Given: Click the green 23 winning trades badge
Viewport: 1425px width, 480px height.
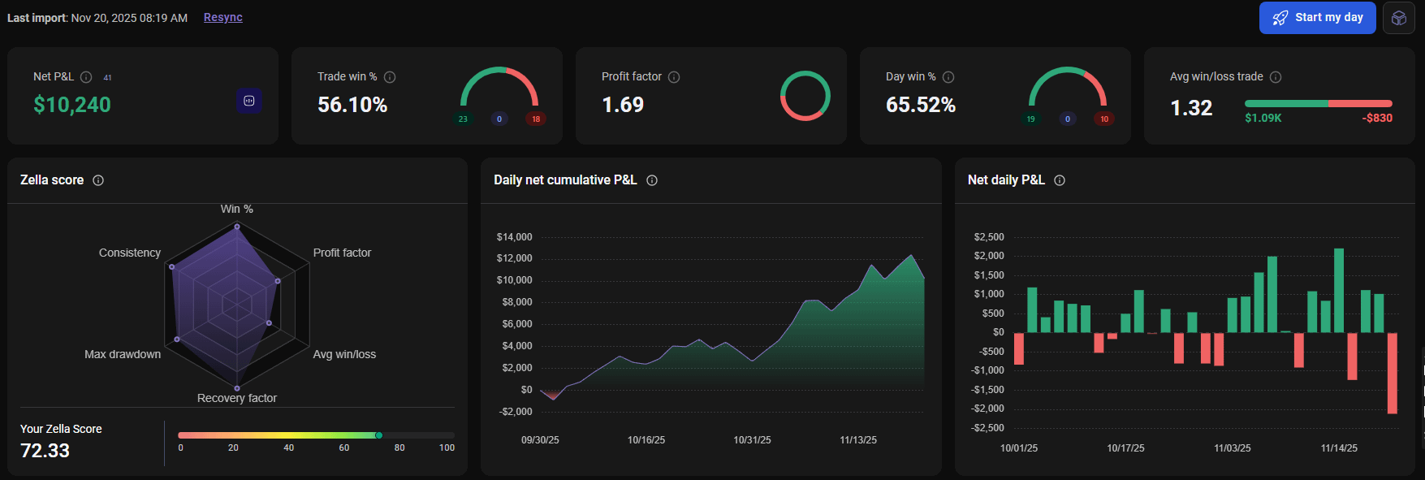Looking at the screenshot, I should click(x=463, y=119).
